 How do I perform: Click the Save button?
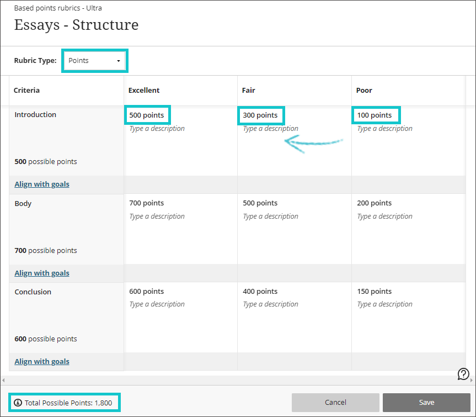click(x=426, y=402)
